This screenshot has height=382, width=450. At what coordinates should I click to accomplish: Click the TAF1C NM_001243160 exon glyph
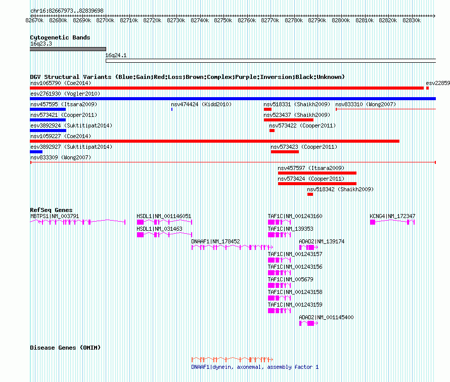279,222
